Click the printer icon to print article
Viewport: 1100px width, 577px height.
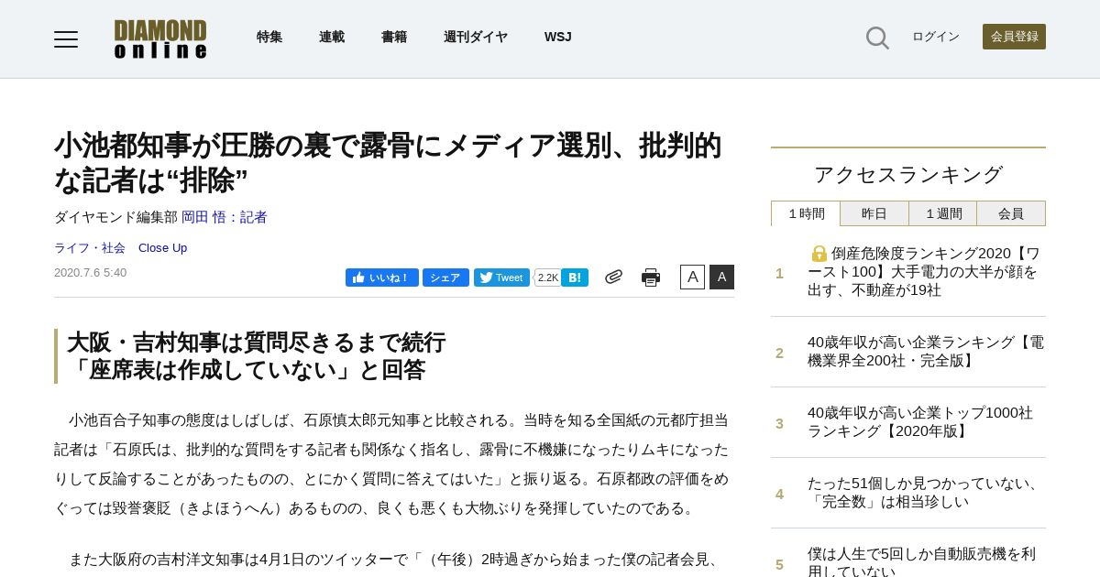[651, 278]
